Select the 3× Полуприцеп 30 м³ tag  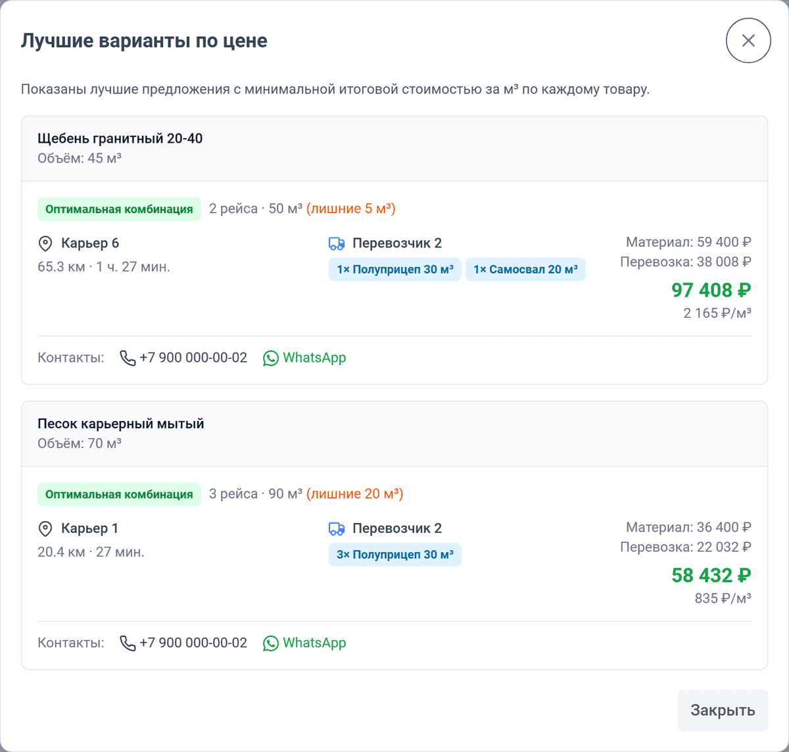[x=395, y=555]
